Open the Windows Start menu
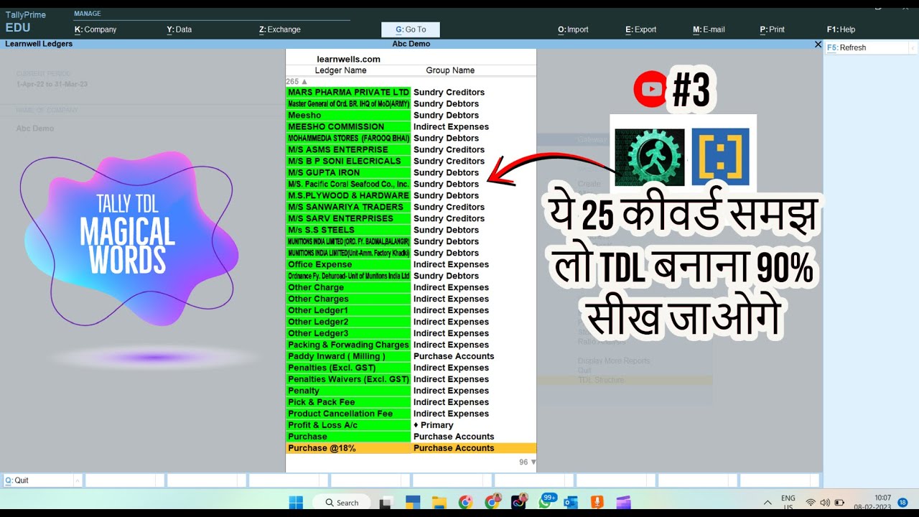919x517 pixels. click(296, 503)
